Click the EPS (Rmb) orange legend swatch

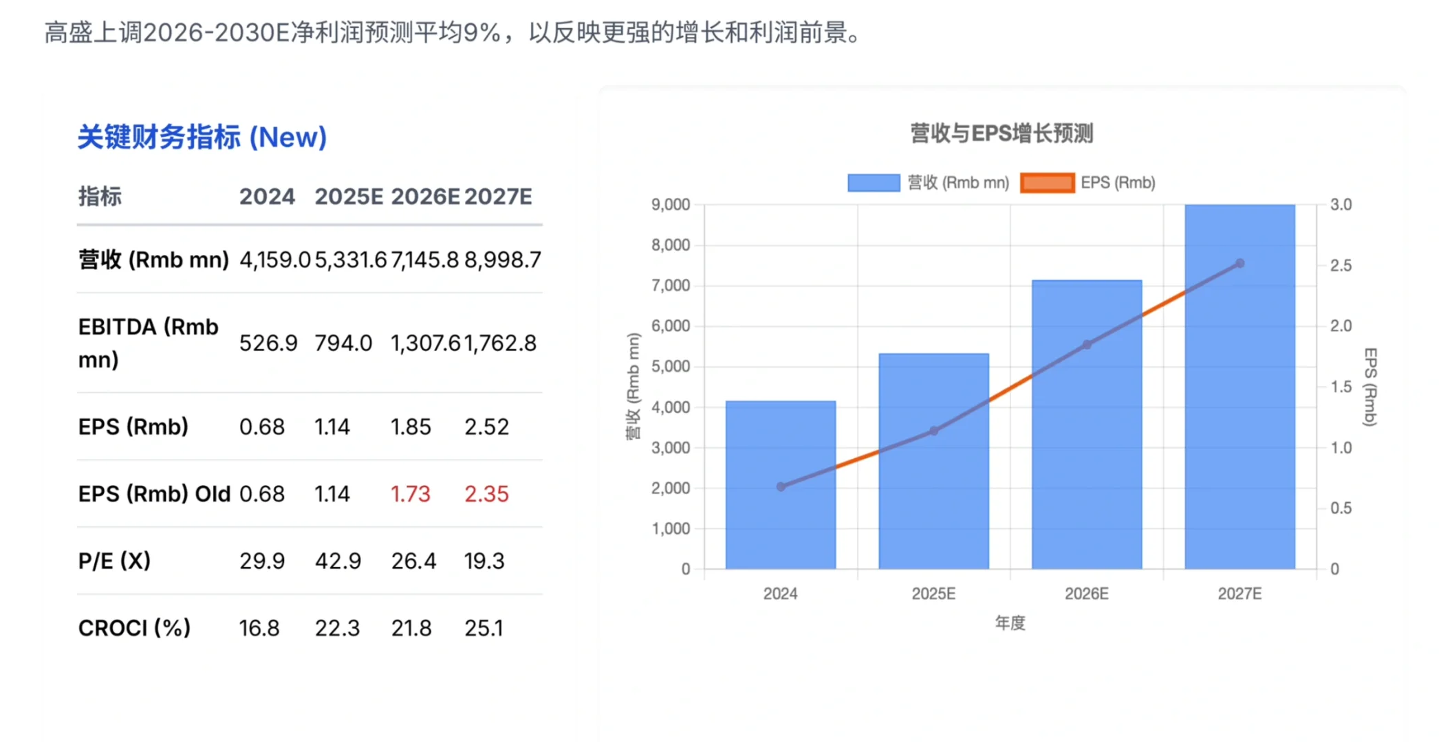tap(1046, 183)
